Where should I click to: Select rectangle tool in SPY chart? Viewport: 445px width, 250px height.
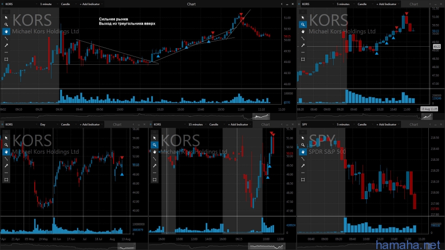coord(303,180)
